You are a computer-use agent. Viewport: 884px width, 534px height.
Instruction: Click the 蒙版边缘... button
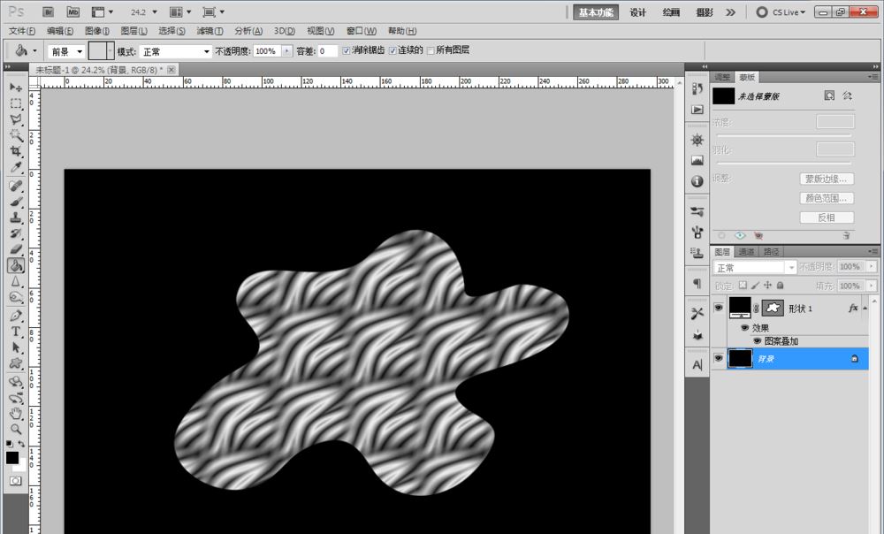coord(827,179)
